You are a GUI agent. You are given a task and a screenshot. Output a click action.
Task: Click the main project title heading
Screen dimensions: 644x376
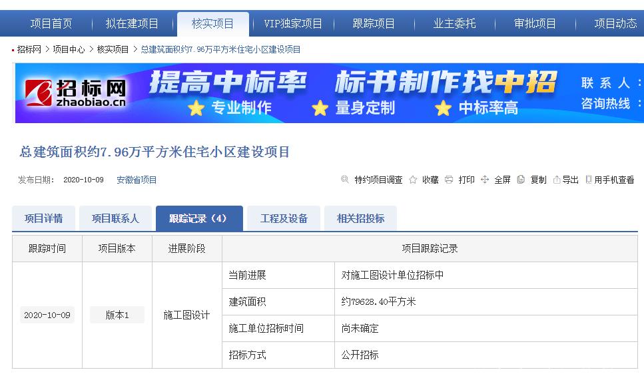coord(155,152)
